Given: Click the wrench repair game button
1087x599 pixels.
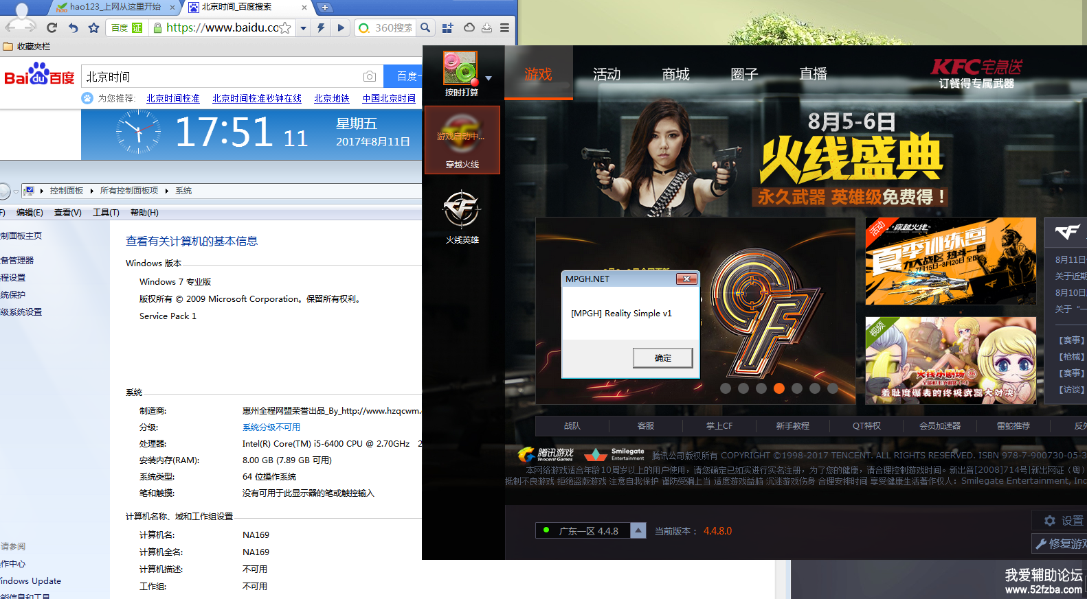Looking at the screenshot, I should coord(1060,543).
